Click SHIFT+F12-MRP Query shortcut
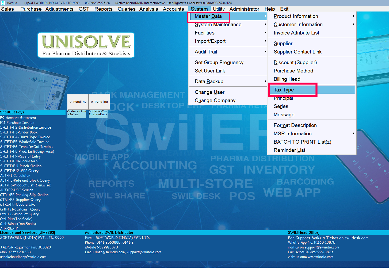The width and height of the screenshot is (389, 268). pyautogui.click(x=19, y=171)
